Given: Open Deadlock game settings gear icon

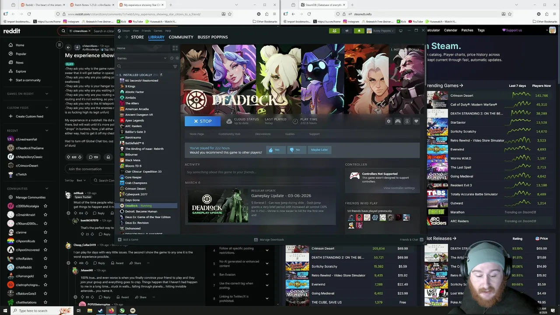Looking at the screenshot, I should pyautogui.click(x=388, y=121).
